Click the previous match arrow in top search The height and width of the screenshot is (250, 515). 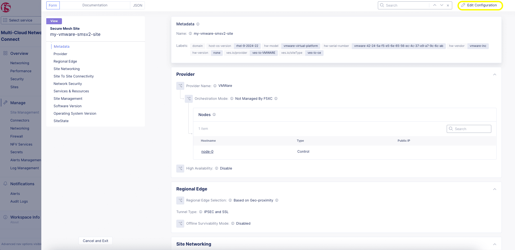pos(435,5)
